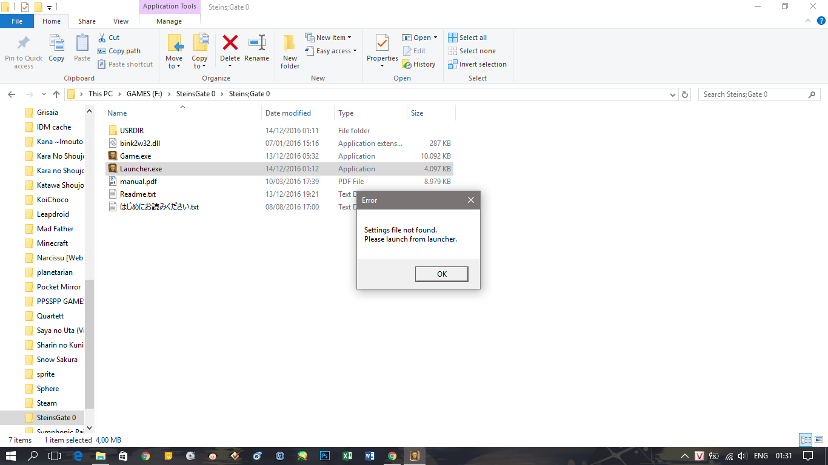Switch to the Home ribbon tab

pyautogui.click(x=52, y=21)
